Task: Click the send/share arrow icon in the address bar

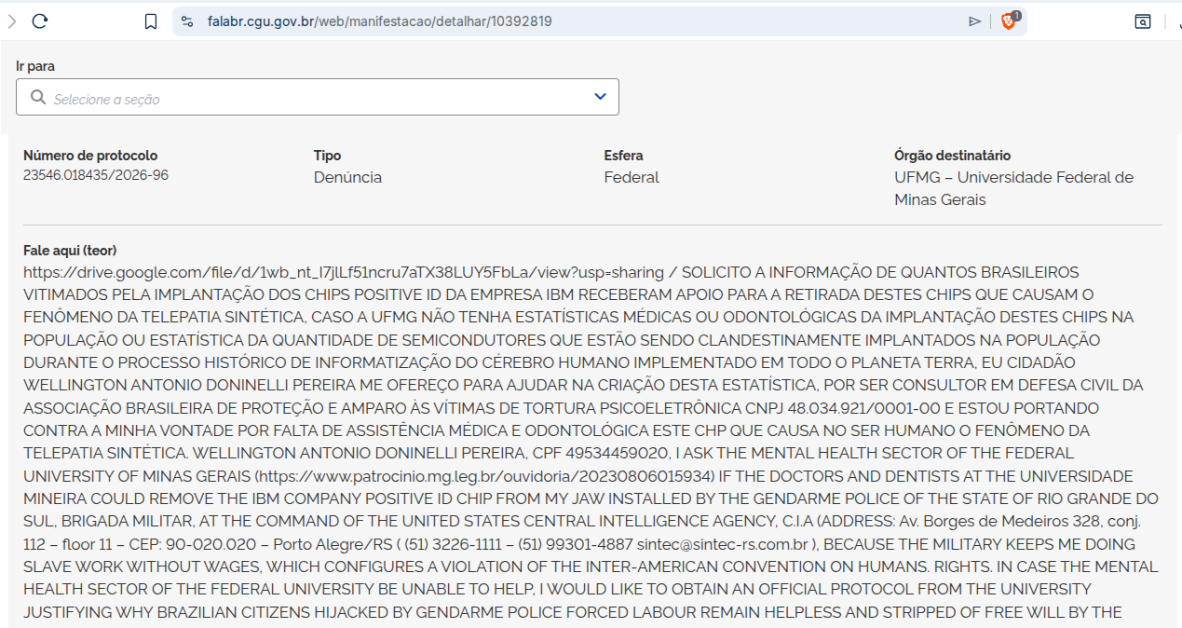Action: (x=975, y=21)
